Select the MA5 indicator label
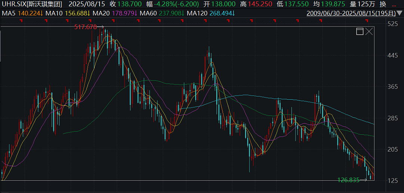The height and width of the screenshot is (193, 404). tap(22, 13)
